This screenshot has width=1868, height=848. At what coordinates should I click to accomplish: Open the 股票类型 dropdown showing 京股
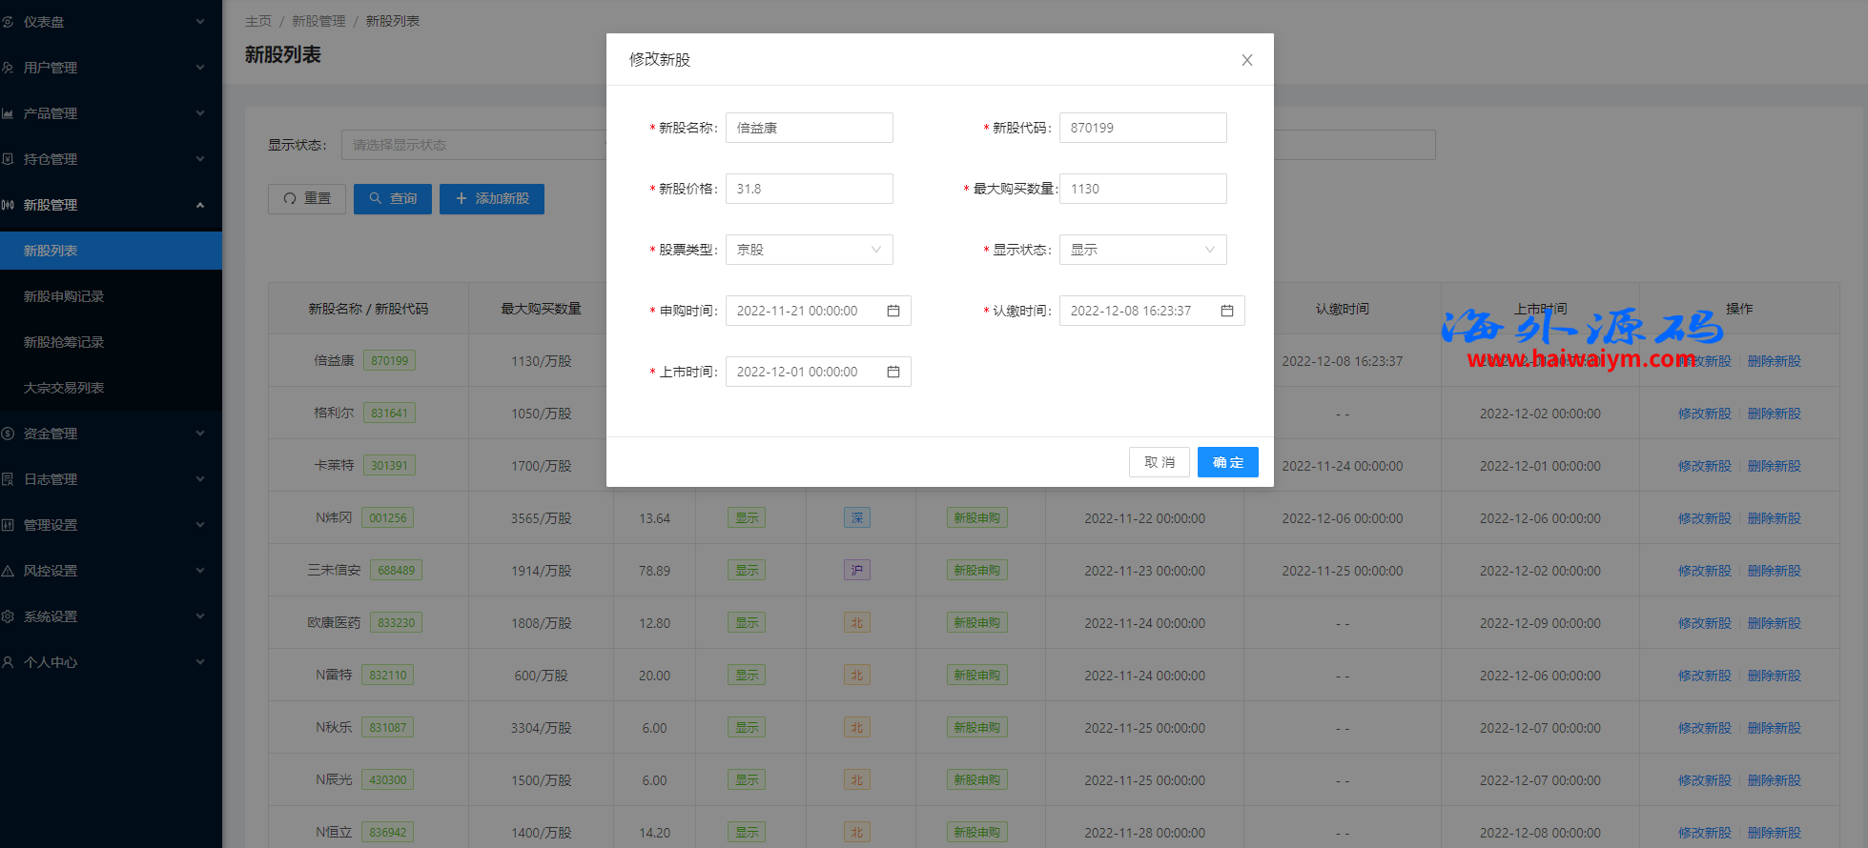pyautogui.click(x=809, y=250)
